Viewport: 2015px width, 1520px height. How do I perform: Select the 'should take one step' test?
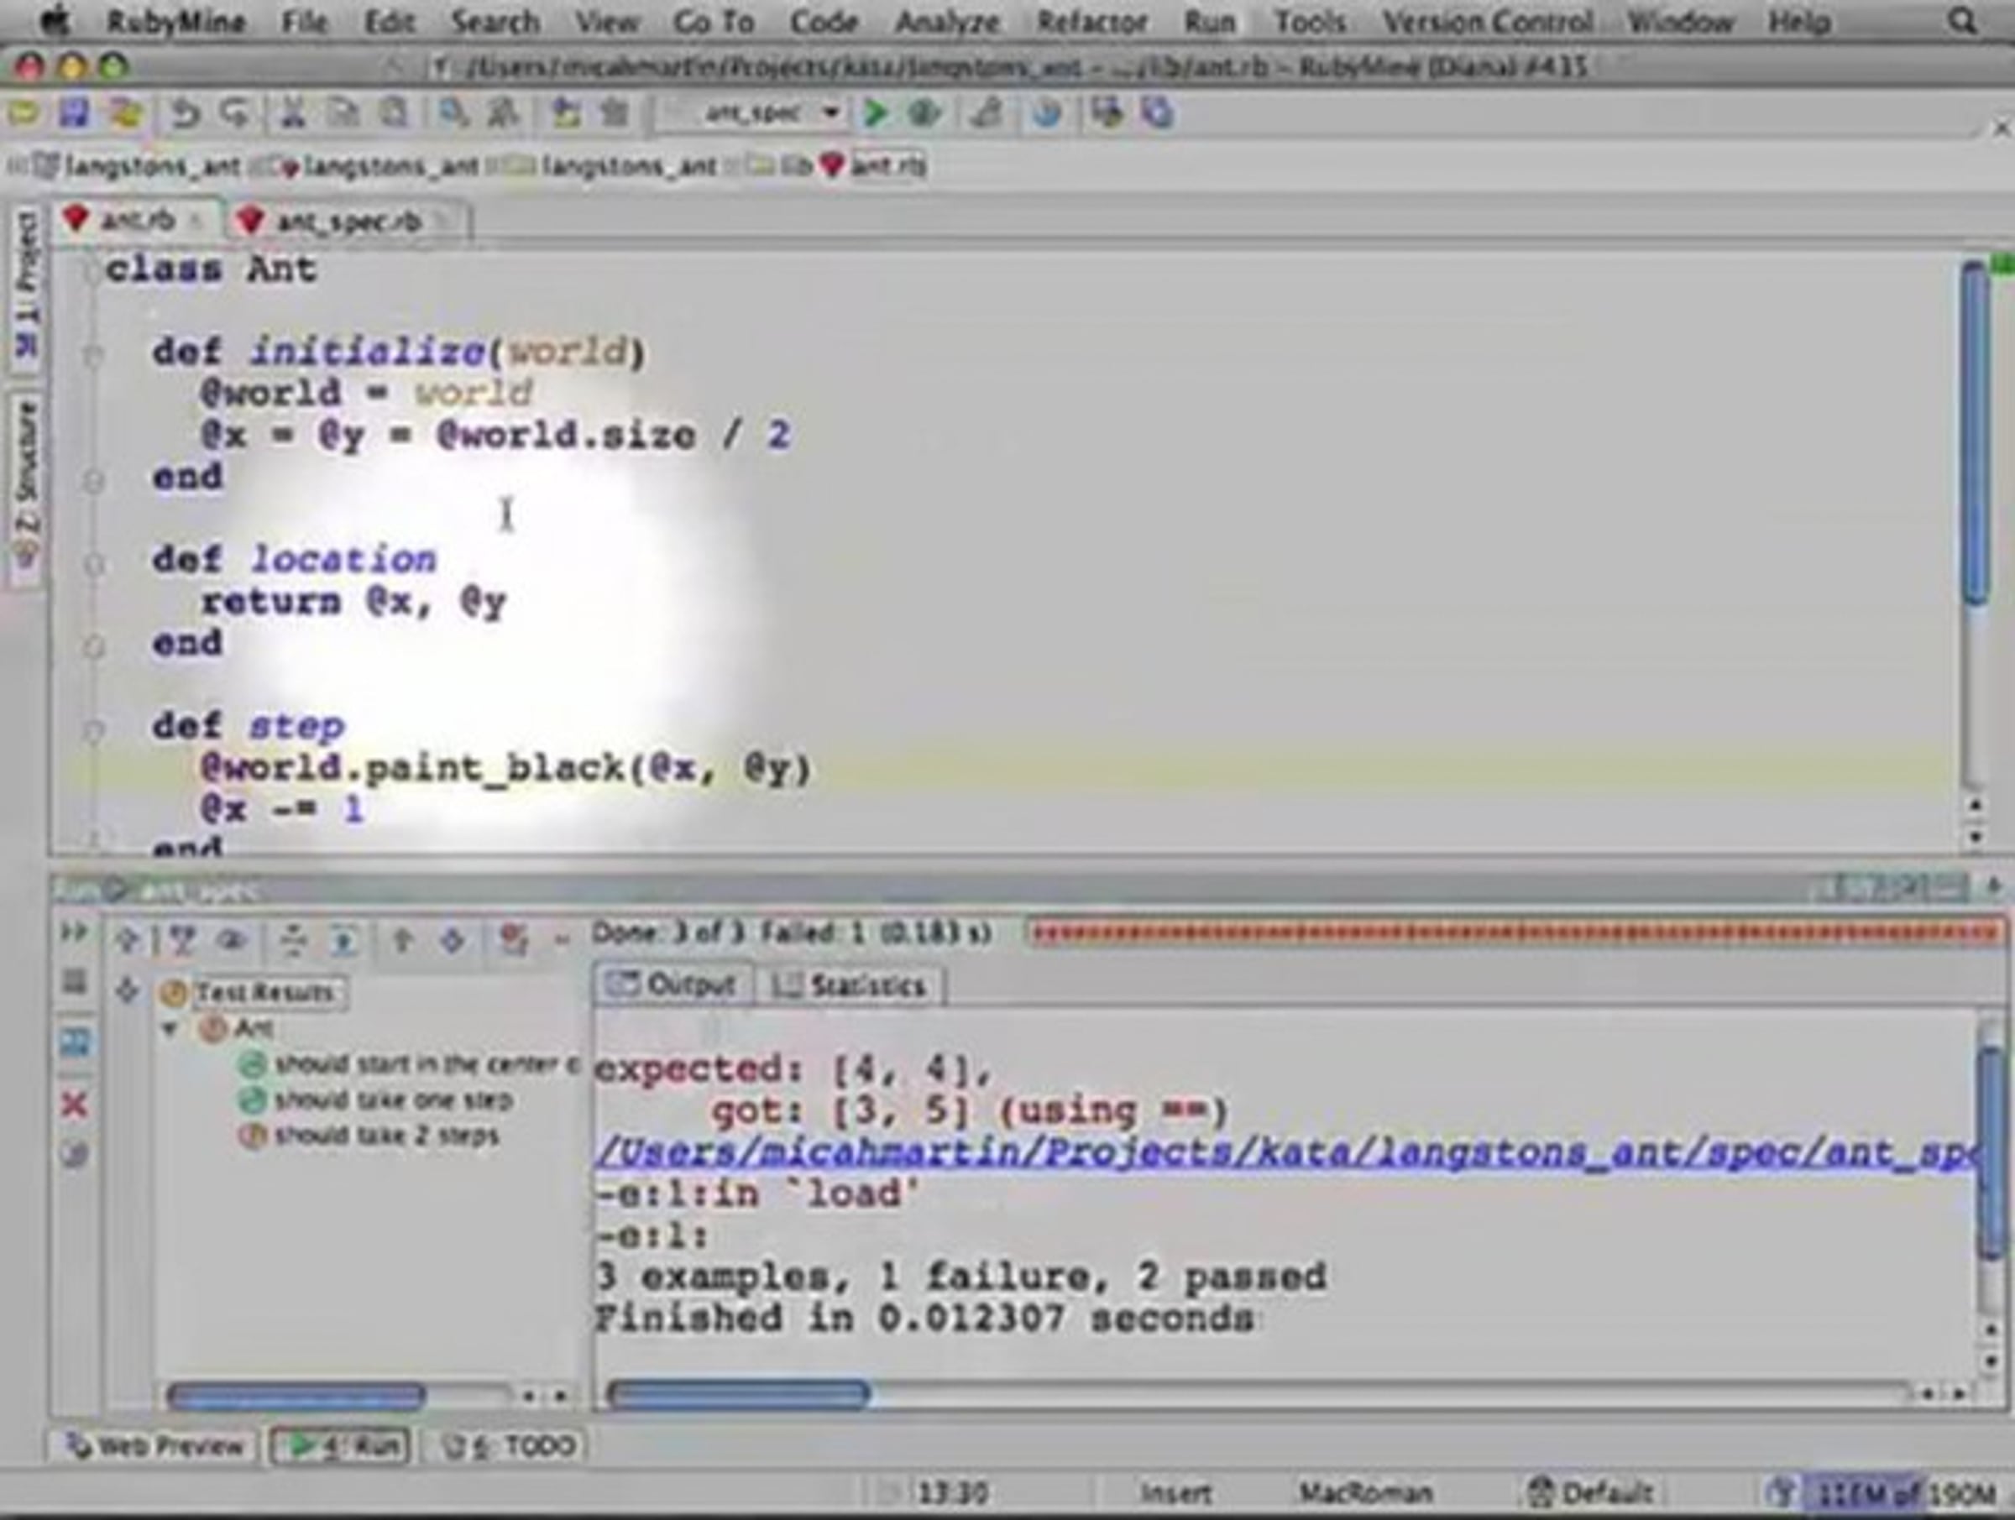click(377, 1100)
